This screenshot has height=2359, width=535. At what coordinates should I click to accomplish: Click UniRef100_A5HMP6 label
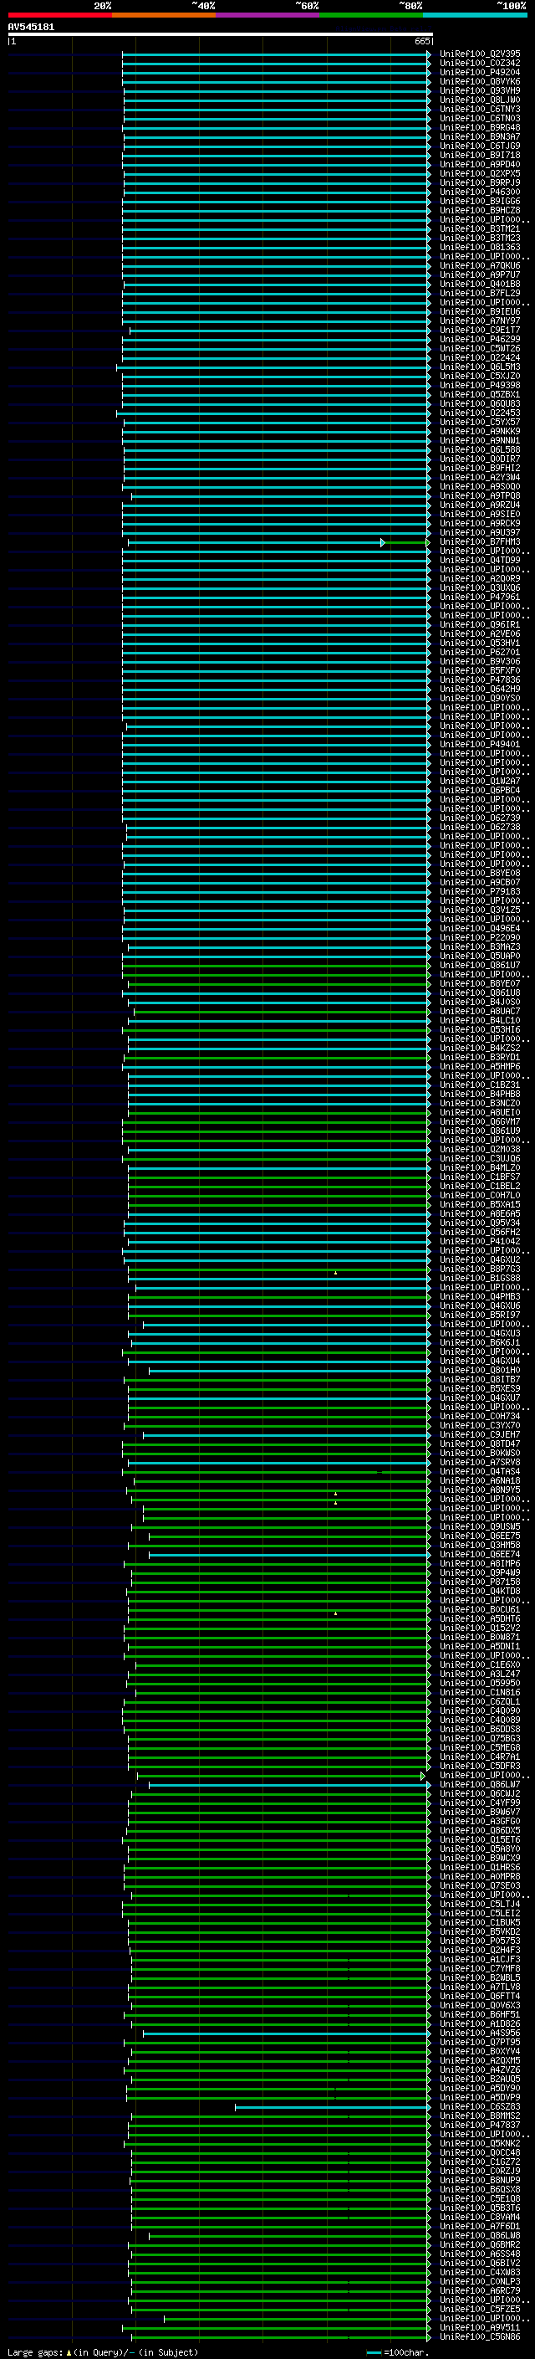(x=479, y=1067)
